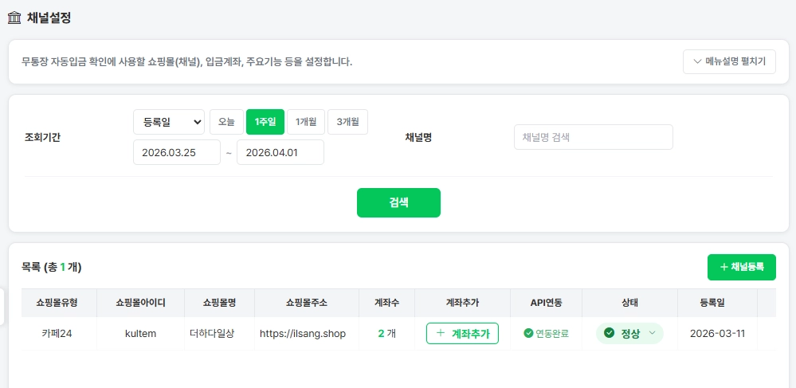The image size is (796, 388).
Task: Choose the 3개월 period option
Action: [x=347, y=122]
